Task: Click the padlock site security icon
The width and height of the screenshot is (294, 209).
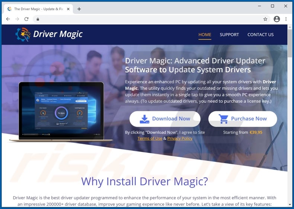Action: click(x=38, y=19)
